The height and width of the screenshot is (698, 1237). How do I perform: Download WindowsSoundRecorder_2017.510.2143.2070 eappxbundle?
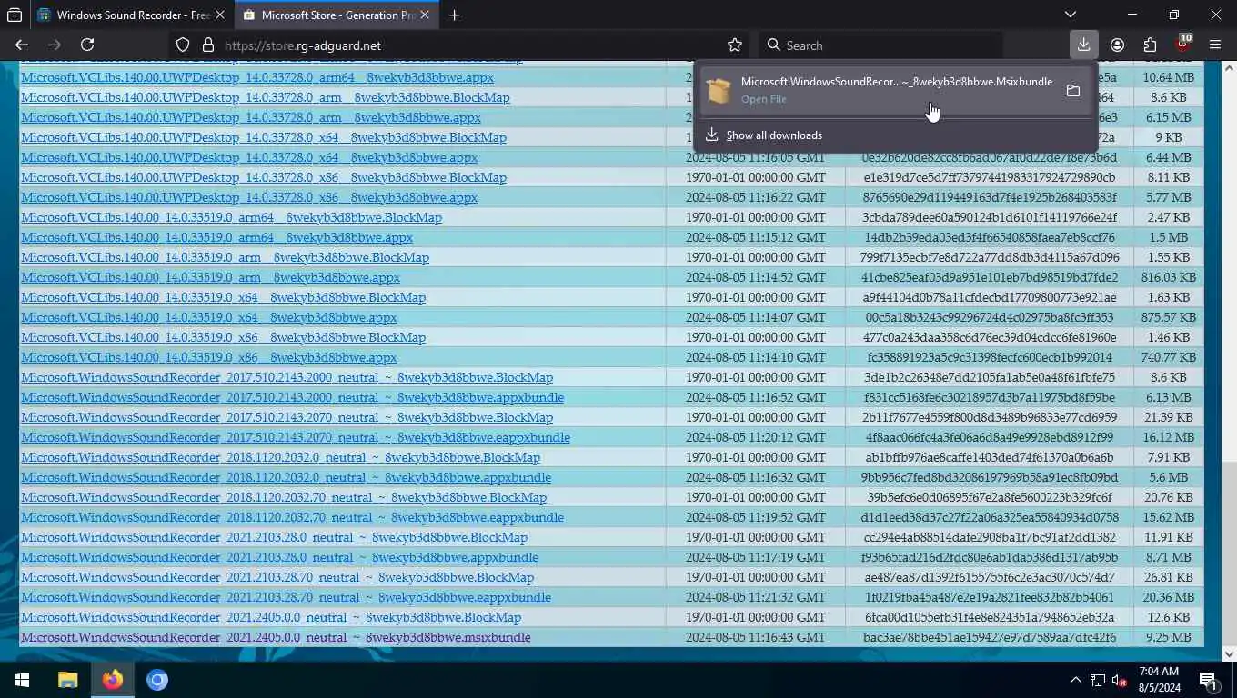(296, 437)
